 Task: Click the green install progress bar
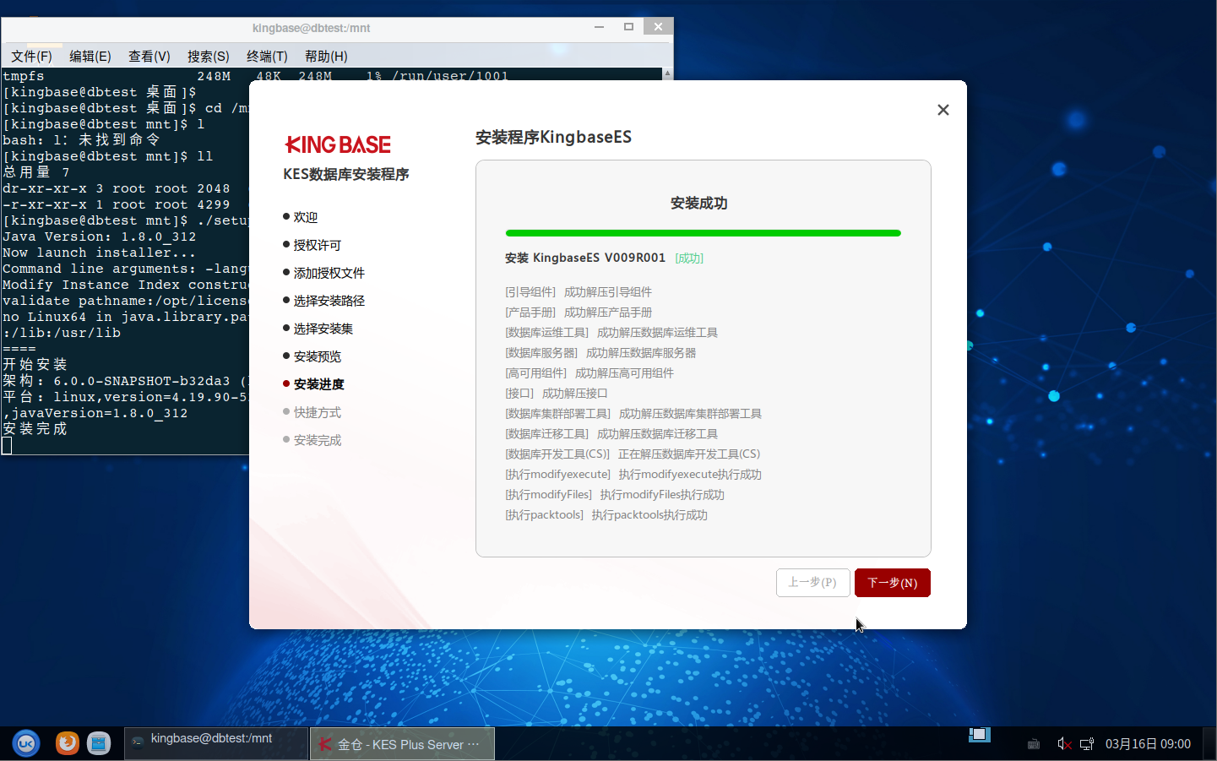pyautogui.click(x=703, y=233)
